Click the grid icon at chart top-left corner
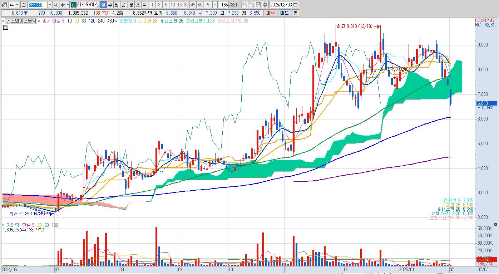Screen dimensions: 499x274 point(5,27)
